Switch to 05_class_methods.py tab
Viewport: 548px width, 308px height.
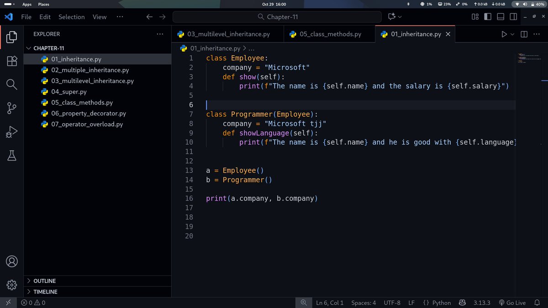[329, 34]
